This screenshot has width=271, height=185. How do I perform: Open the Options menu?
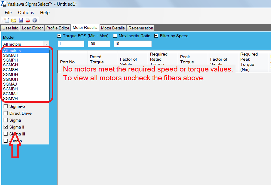pyautogui.click(x=26, y=13)
